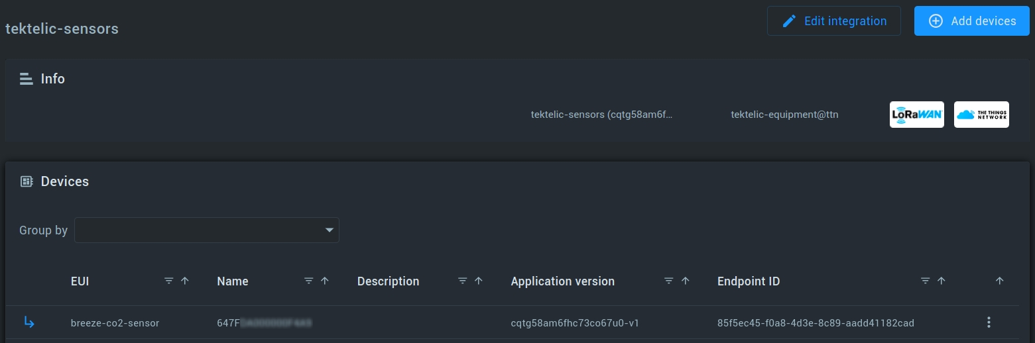Sort by Application version arrow

686,281
